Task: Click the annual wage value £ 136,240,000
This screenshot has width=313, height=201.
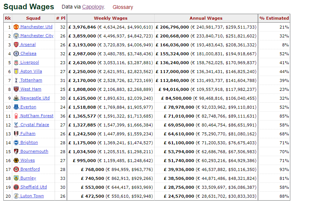Action: [172, 63]
